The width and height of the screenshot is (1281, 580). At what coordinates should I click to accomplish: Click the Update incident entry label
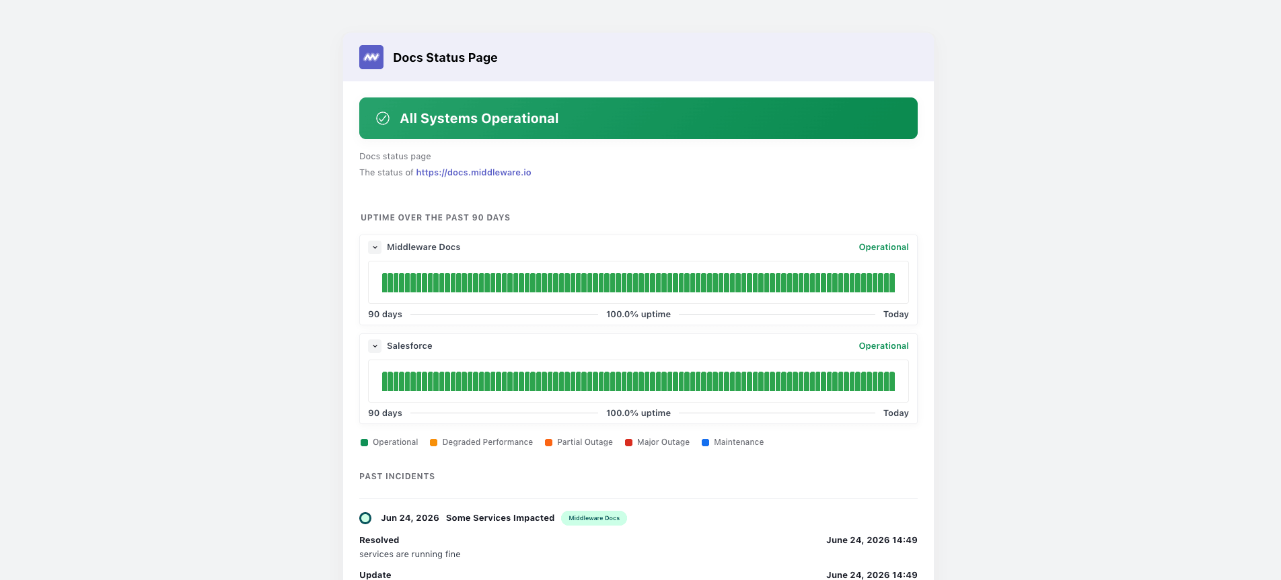click(x=375, y=575)
